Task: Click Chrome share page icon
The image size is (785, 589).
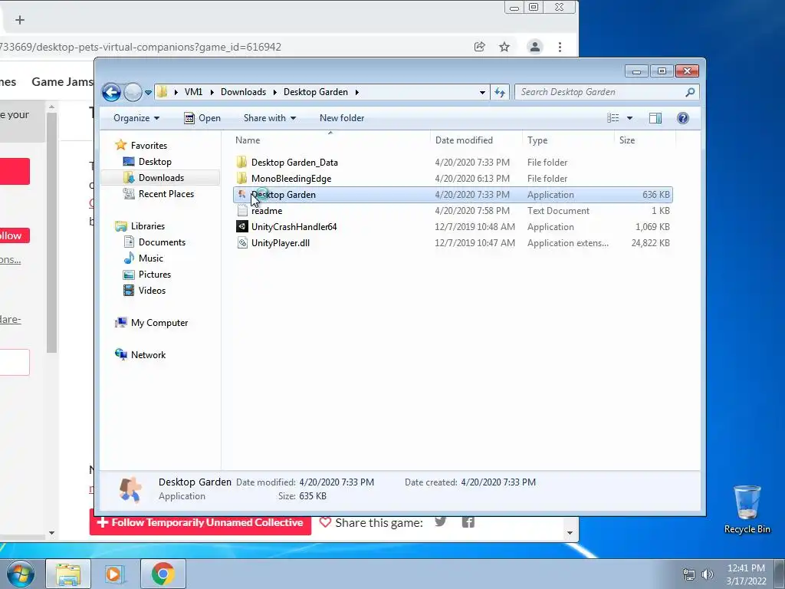Action: tap(480, 47)
